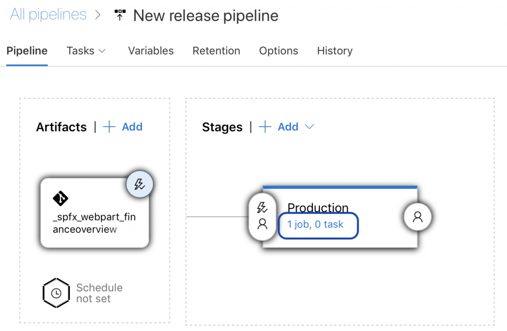Screen dimensions: 507x331
Task: Open the History tab
Action: (334, 51)
